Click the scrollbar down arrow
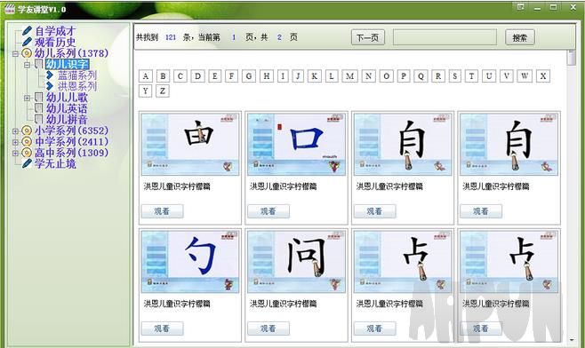Viewport: 585px width, 348px height. [572, 339]
